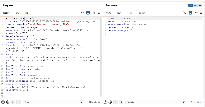Click magnifier icon in Response search
The height and width of the screenshot is (107, 205).
coord(184,102)
